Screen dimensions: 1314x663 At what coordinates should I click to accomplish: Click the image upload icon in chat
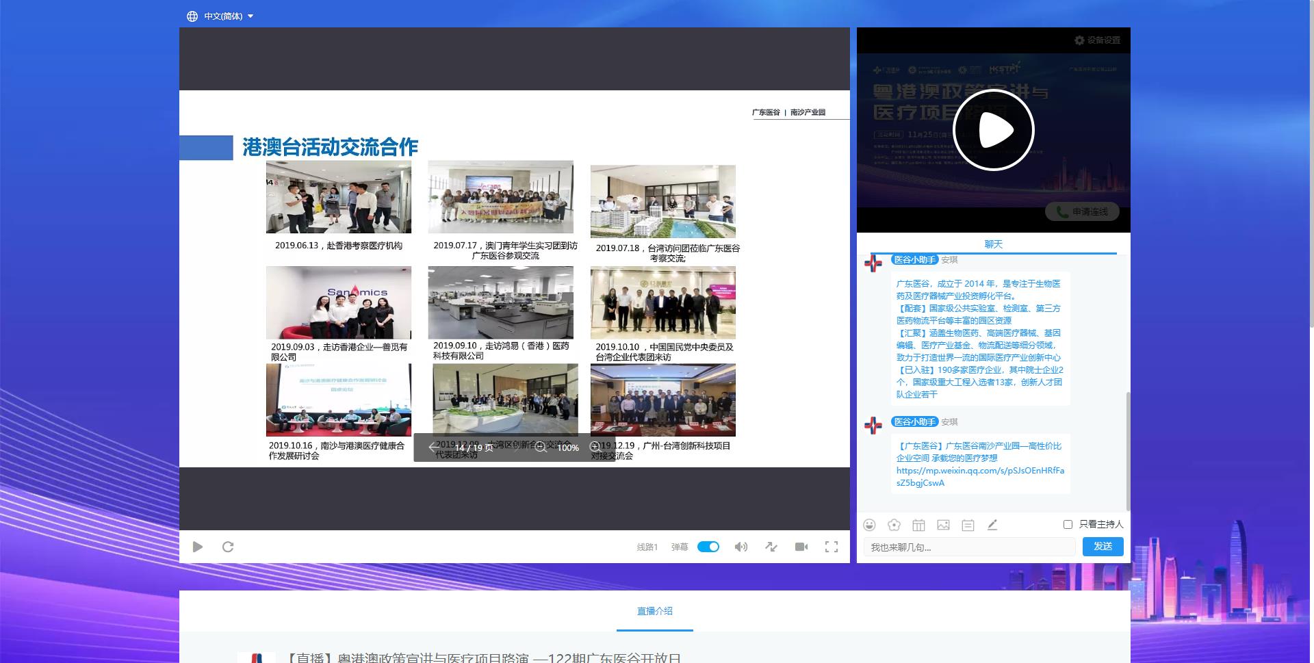coord(943,525)
